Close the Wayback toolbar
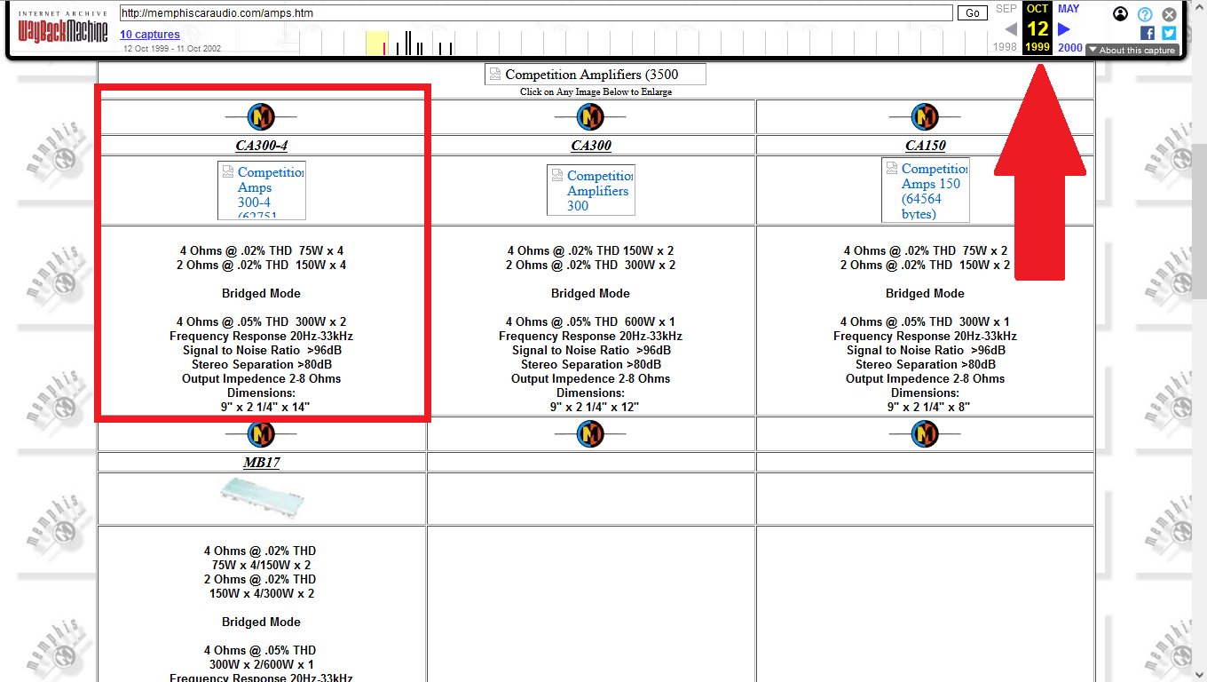This screenshot has width=1207, height=682. click(x=1170, y=14)
